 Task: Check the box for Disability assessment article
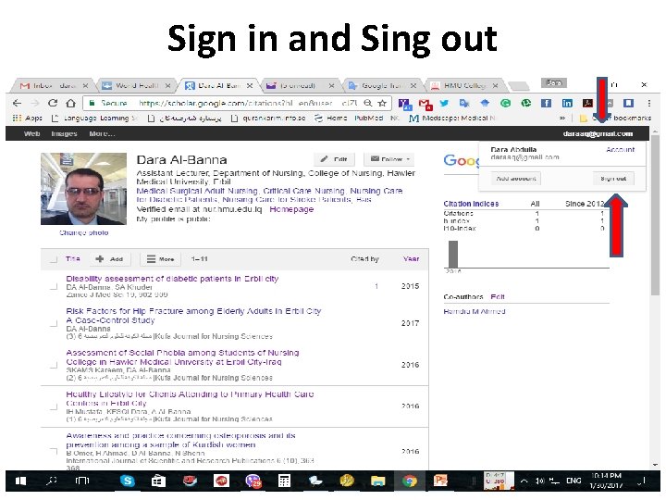[54, 286]
